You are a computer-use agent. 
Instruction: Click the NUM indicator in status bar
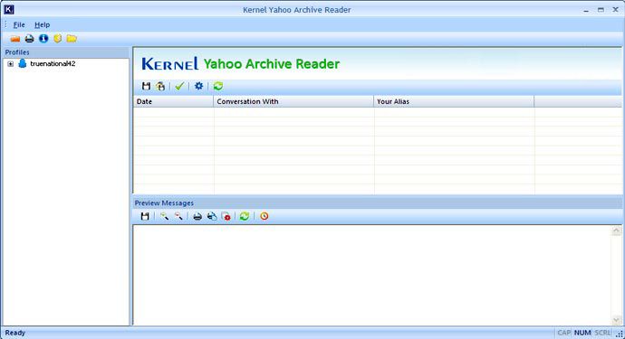click(582, 333)
